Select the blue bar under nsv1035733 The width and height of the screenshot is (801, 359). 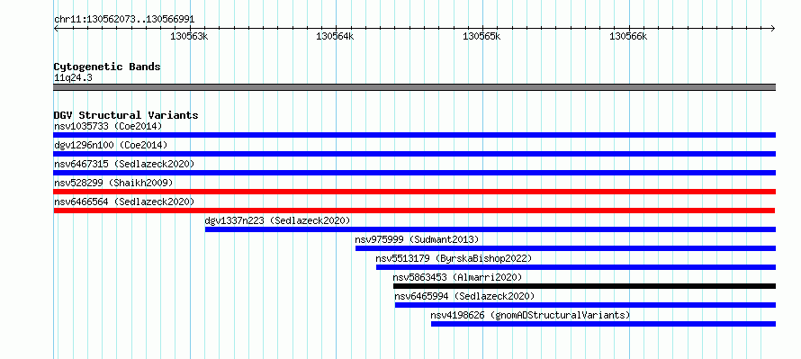(x=414, y=135)
